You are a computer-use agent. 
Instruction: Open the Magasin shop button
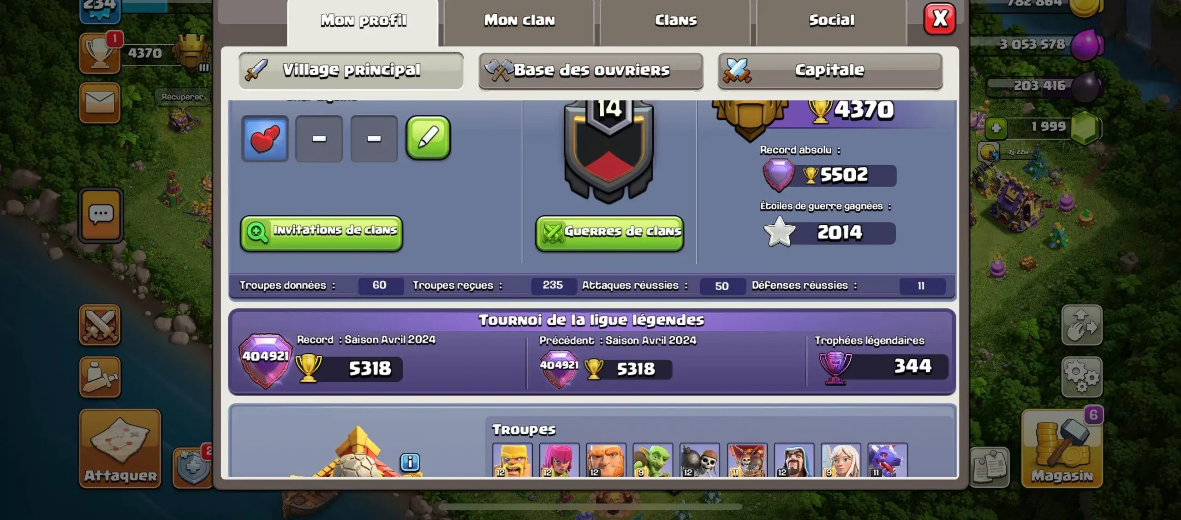(1062, 448)
